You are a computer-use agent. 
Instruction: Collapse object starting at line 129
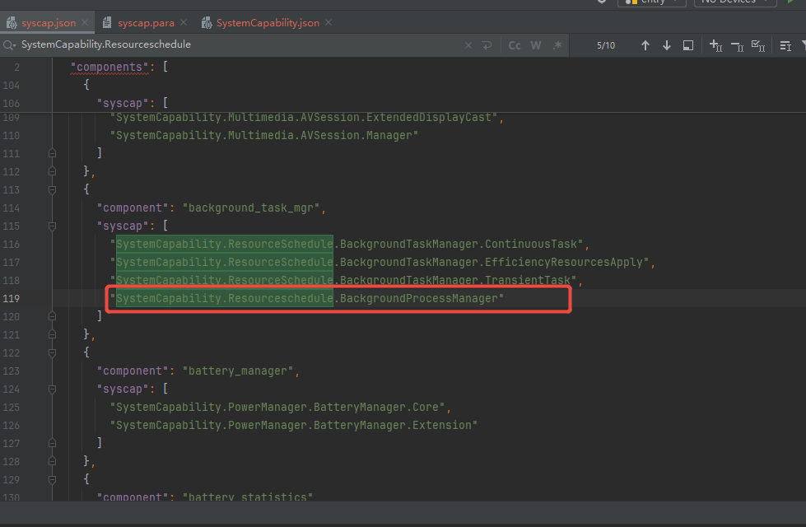pyautogui.click(x=52, y=479)
